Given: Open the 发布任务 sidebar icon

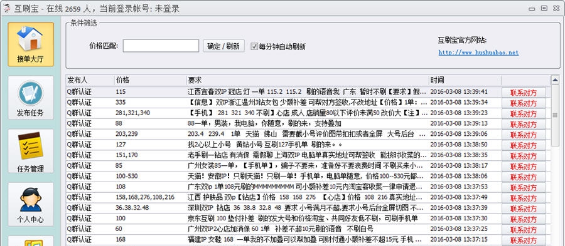Looking at the screenshot, I should click(31, 98).
